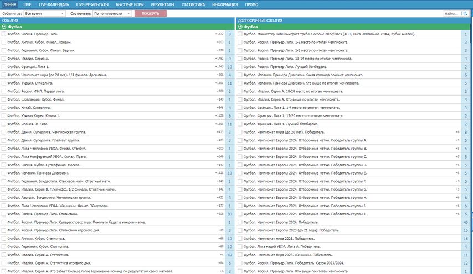
Task: Open LIVE-КАЛЕНДАРЬ tab
Action: 54,4
